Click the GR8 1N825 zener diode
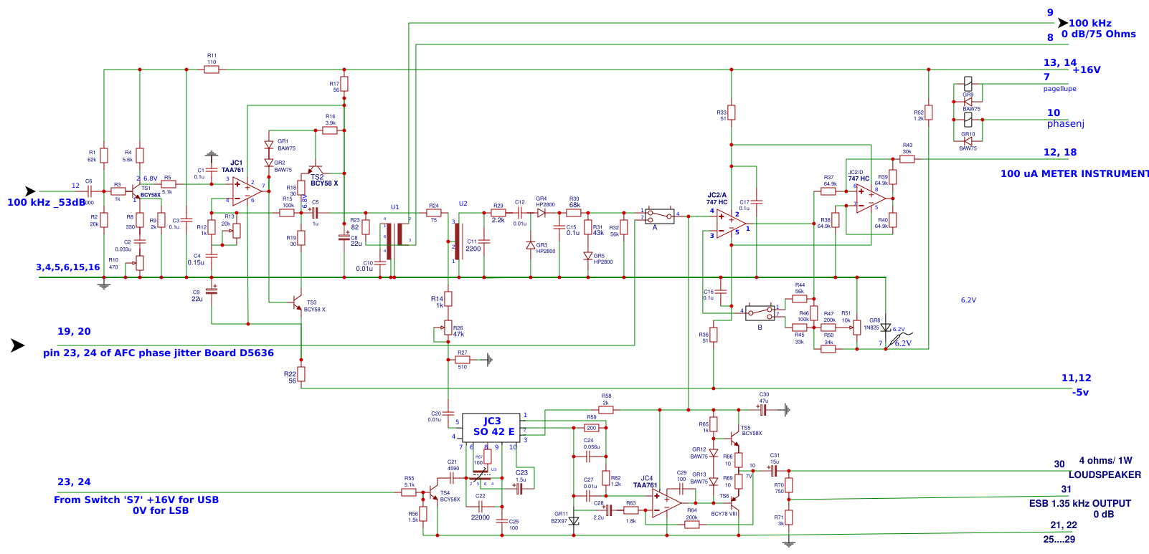Viewport: 1149px width, 554px height. (x=886, y=328)
